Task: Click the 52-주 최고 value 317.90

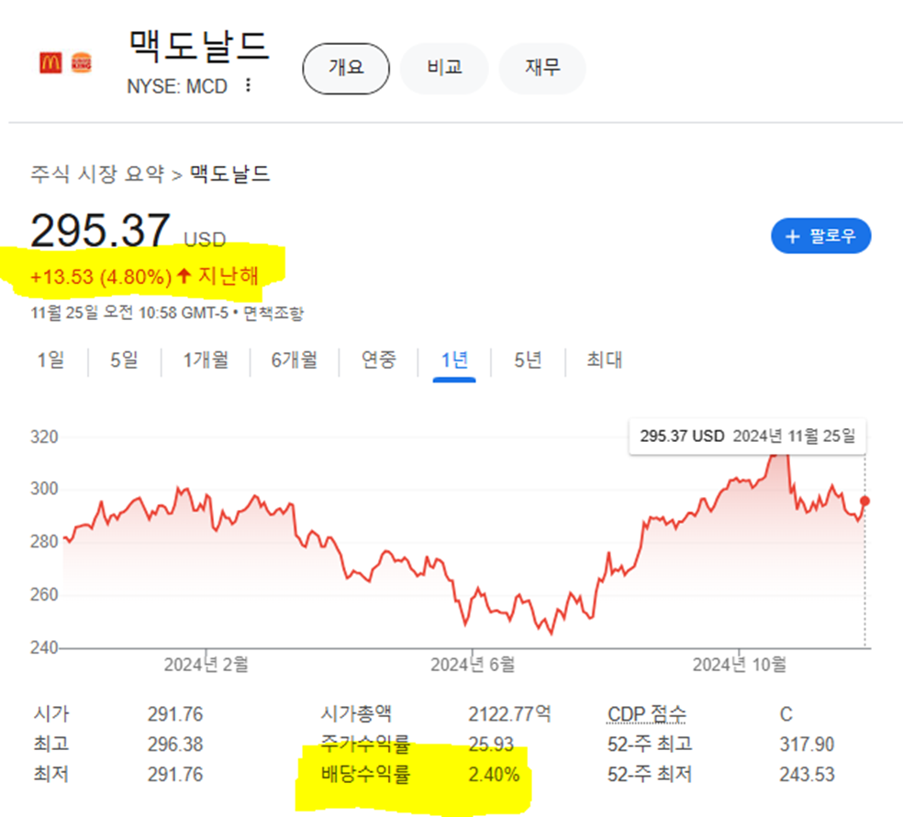Action: click(807, 745)
